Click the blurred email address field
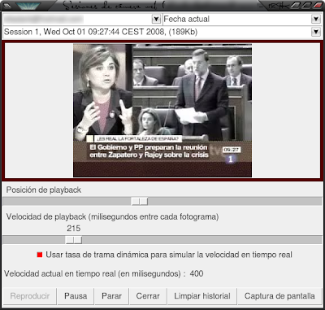 (77, 20)
